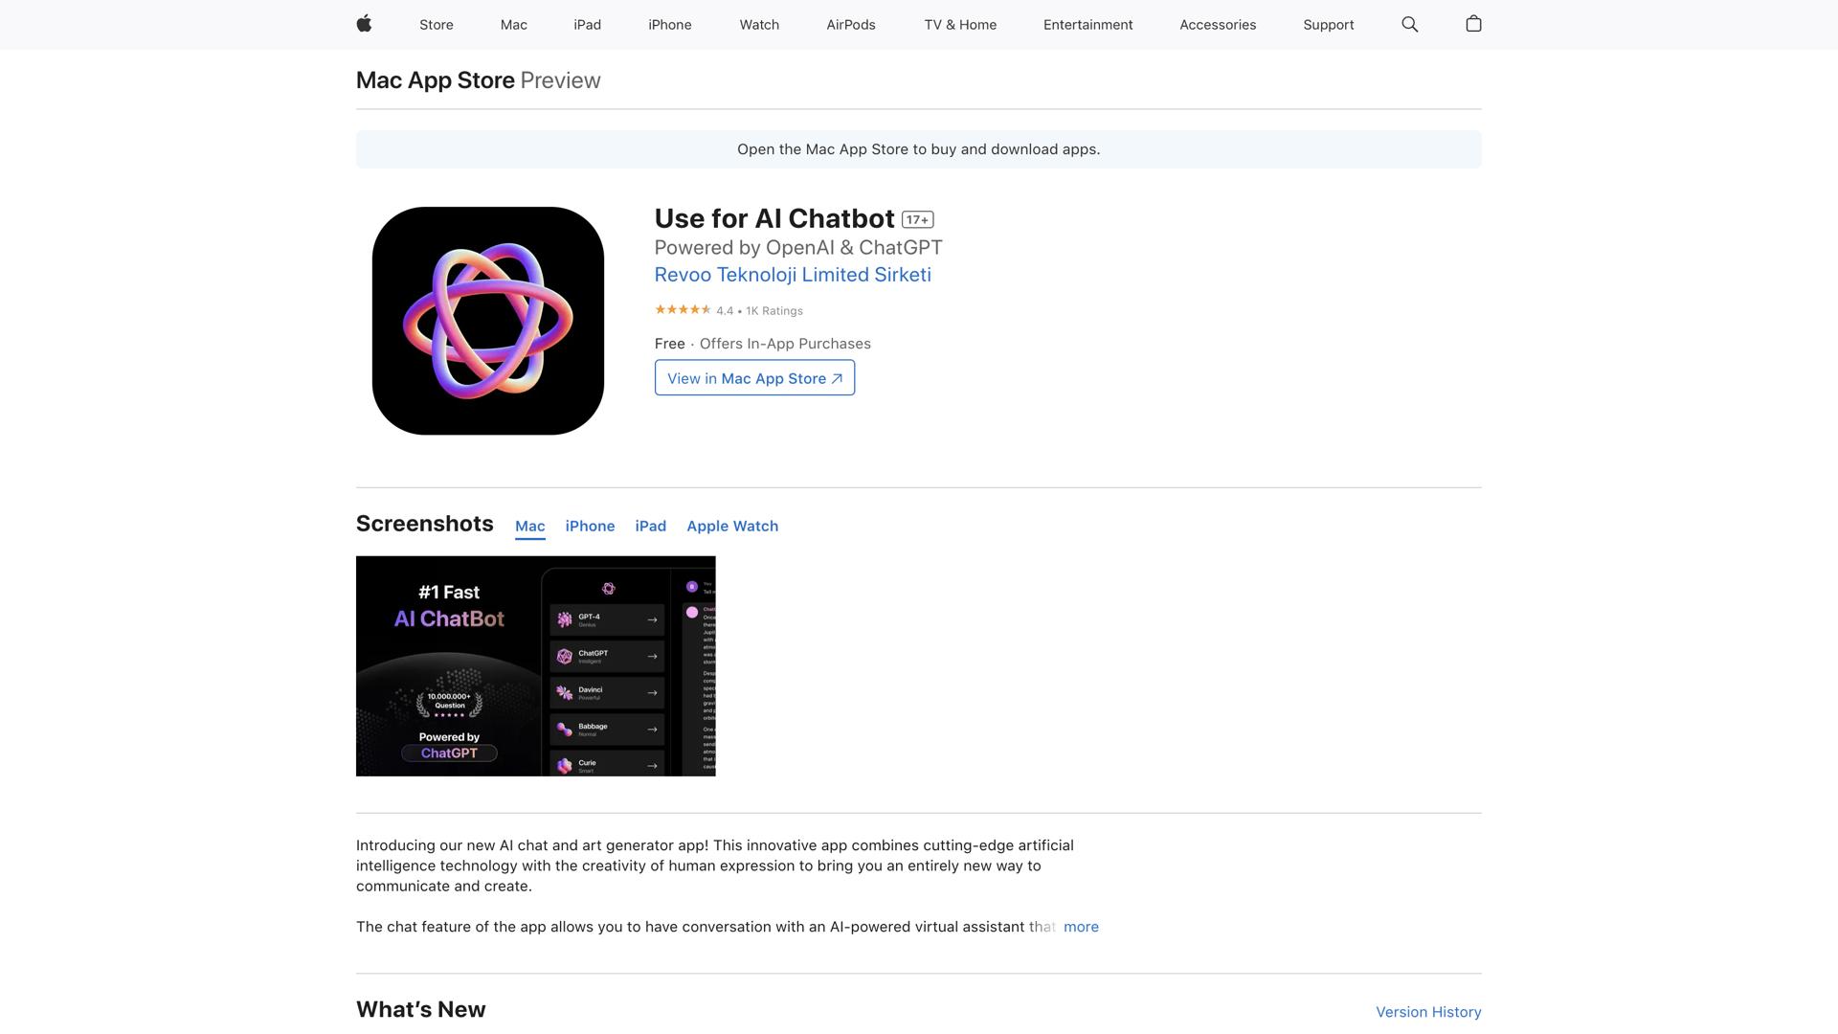Viewport: 1838px width, 1034px height.
Task: Switch to the Apple Watch screenshots tab
Action: (x=731, y=526)
